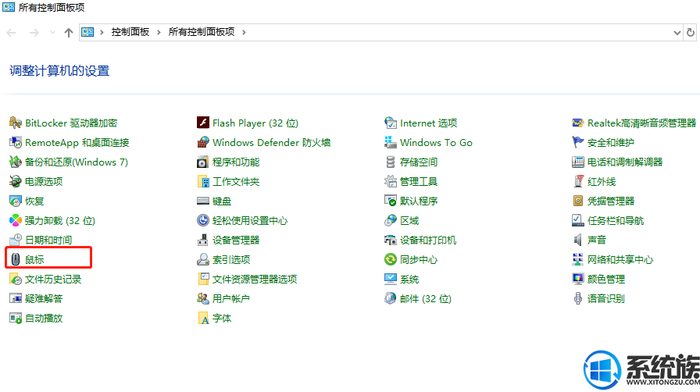Expand chevron after 所有控制面板项 breadcrumb
This screenshot has width=700, height=392.
[x=244, y=32]
